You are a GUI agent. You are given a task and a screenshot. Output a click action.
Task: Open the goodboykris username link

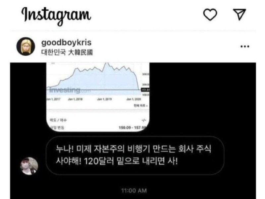[x=67, y=42]
